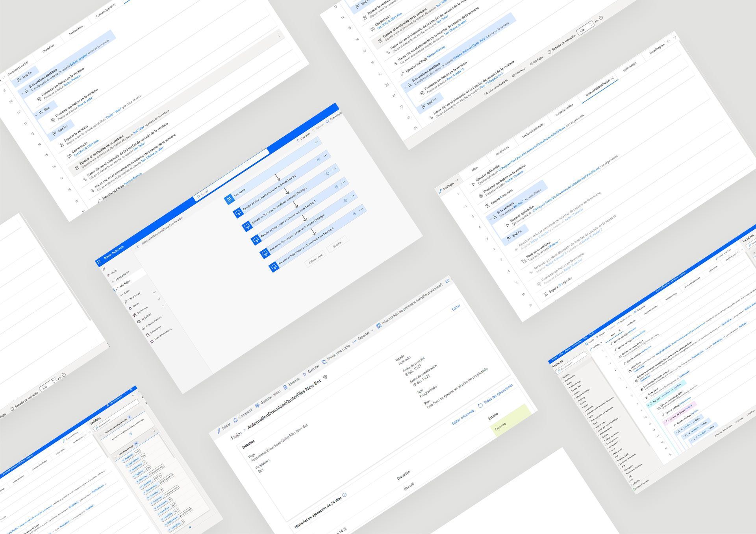Click the analytics chart icon after Información de procesos
The width and height of the screenshot is (756, 534).
point(448,280)
